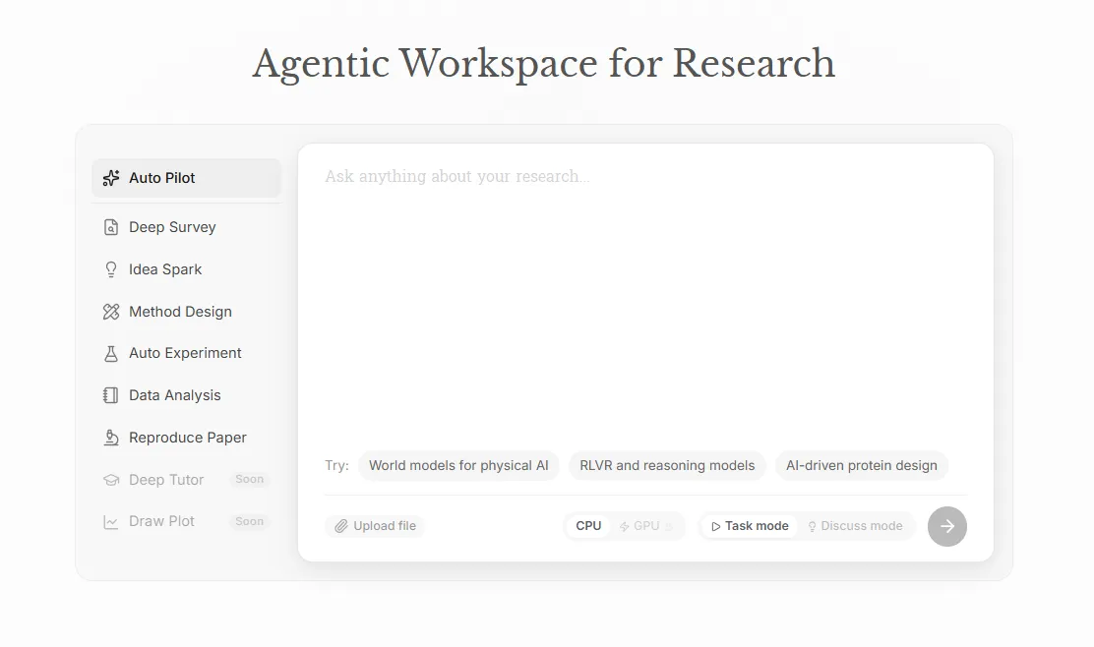Viewport: 1094px width, 647px height.
Task: Click the play triangle icon in Task mode
Action: tap(715, 526)
